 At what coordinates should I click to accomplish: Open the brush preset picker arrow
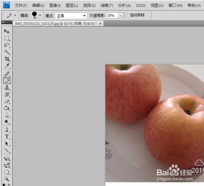pos(40,15)
